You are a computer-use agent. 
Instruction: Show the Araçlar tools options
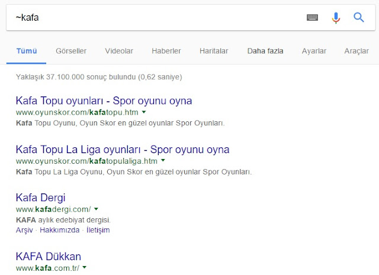point(356,51)
